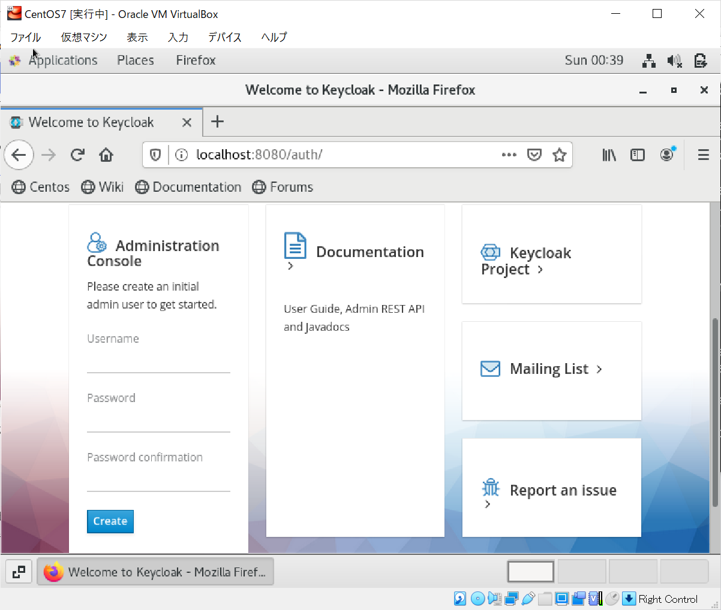
Task: Open VirtualBox ヘルプ menu
Action: pyautogui.click(x=274, y=37)
